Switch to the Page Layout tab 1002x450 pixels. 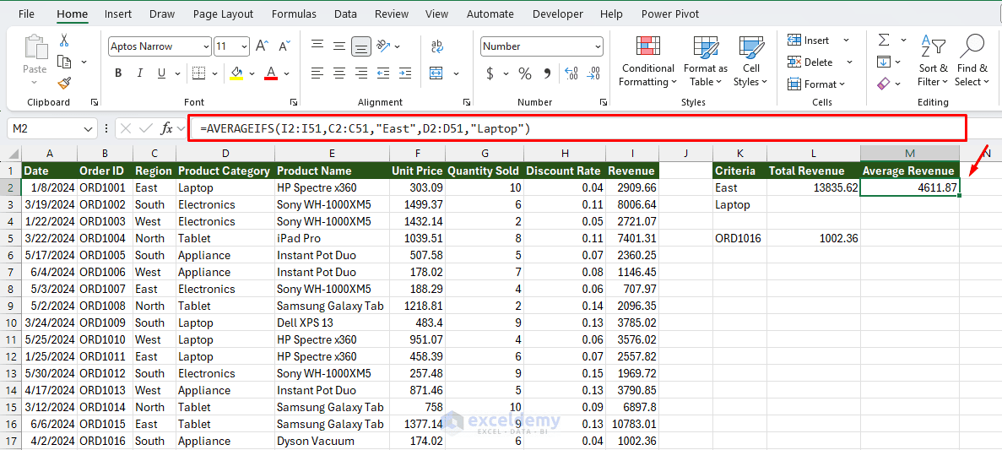223,14
